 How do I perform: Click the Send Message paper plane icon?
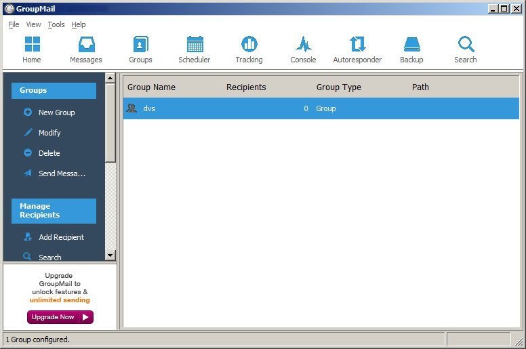(28, 173)
